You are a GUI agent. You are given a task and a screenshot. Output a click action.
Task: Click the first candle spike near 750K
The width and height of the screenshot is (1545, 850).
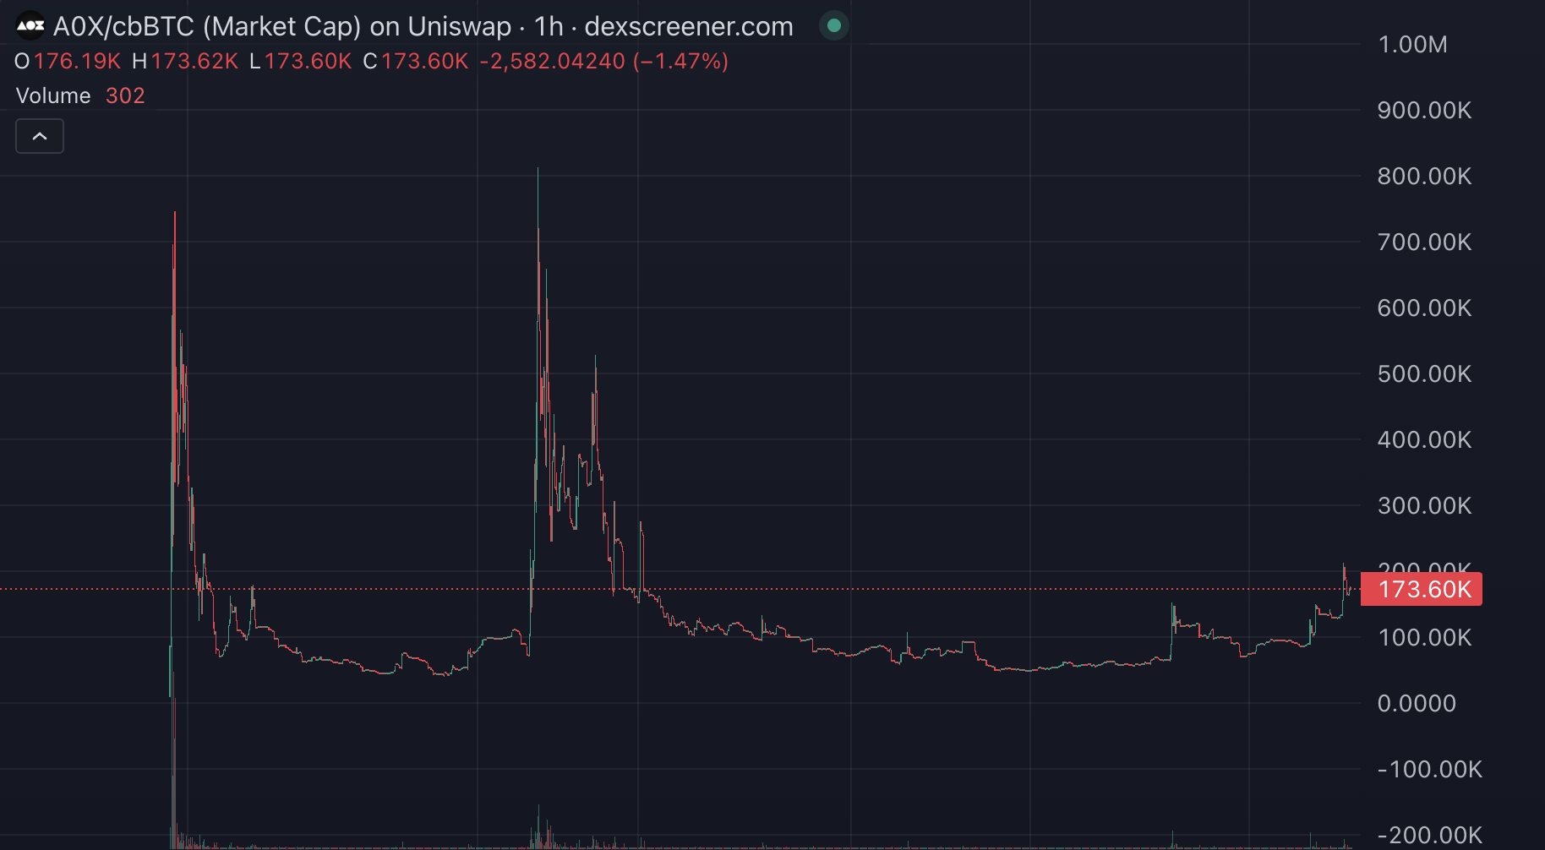click(x=175, y=217)
